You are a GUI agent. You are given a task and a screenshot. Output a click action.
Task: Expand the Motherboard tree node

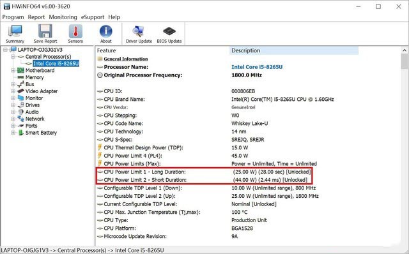tap(13, 70)
